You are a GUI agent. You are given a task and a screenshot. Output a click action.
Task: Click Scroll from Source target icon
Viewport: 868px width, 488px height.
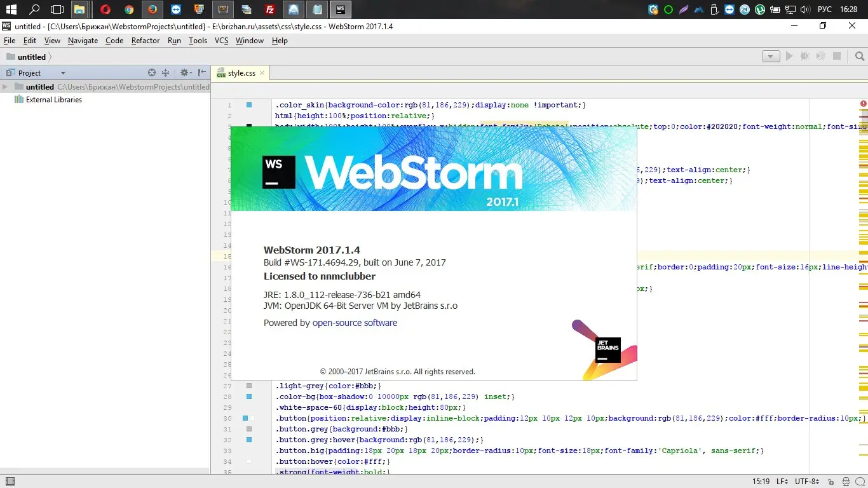click(x=152, y=73)
